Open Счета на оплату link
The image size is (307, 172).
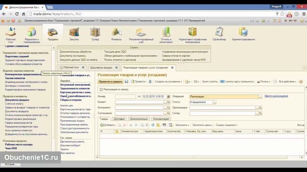tap(14, 104)
